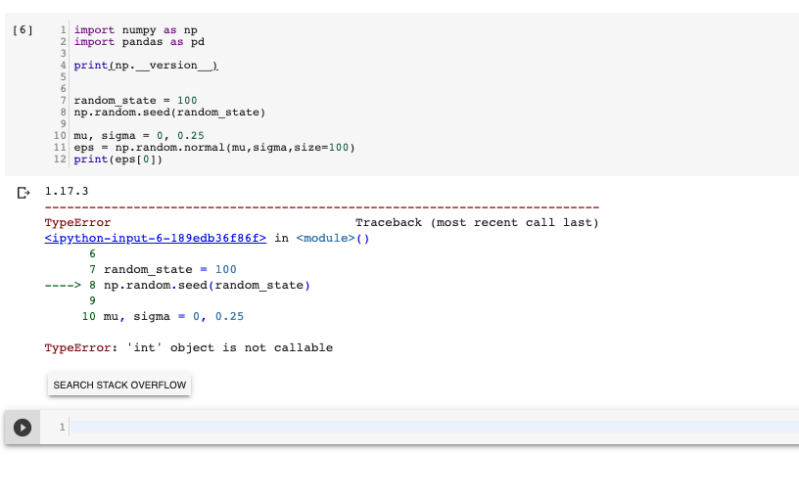Click the print(eps[0]) line
799x500 pixels.
(117, 159)
